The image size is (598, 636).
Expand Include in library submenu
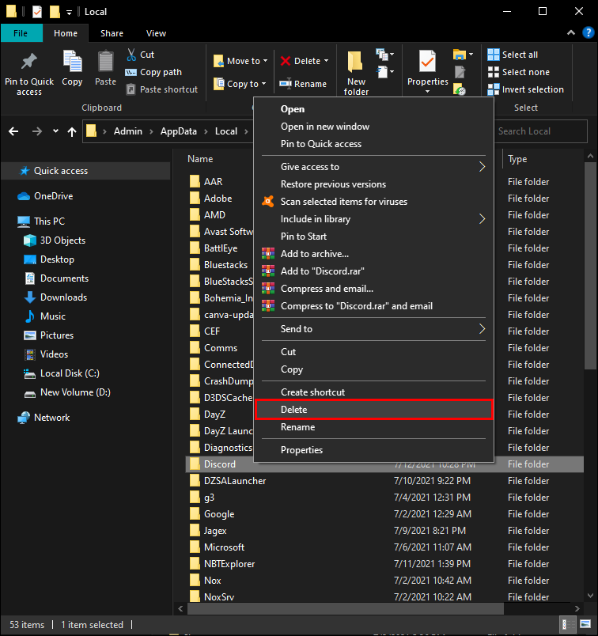pyautogui.click(x=482, y=219)
